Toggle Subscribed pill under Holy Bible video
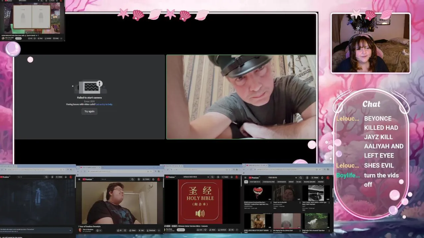424x238 pixels. (x=181, y=230)
